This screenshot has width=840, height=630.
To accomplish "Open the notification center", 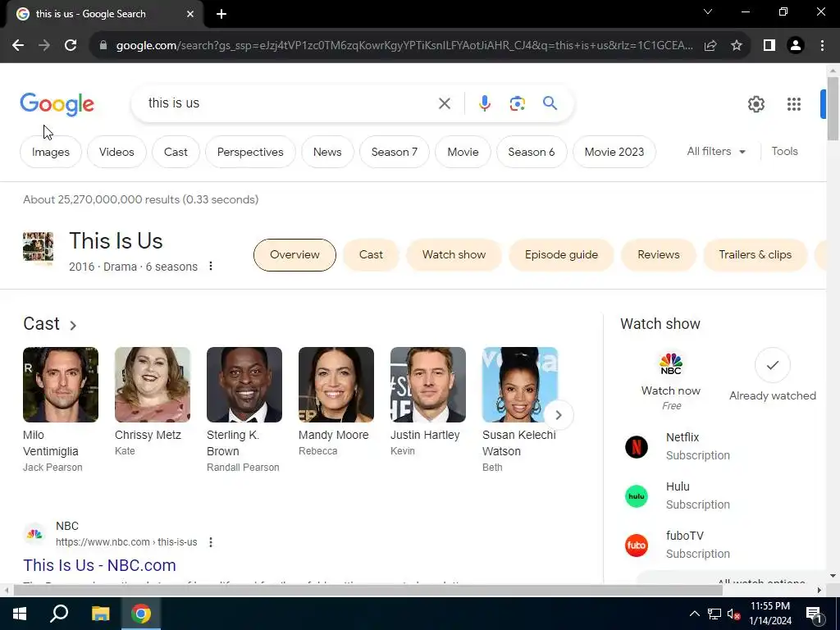I will [814, 614].
